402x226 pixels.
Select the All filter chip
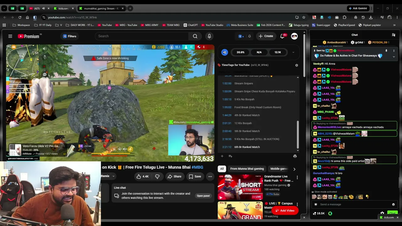click(x=222, y=169)
